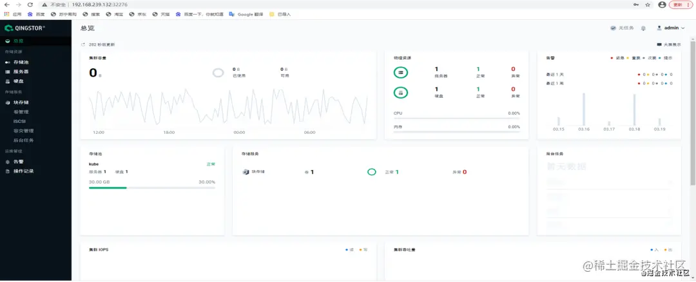Click the 块存储 cube icon under 存储服务

tap(246, 172)
